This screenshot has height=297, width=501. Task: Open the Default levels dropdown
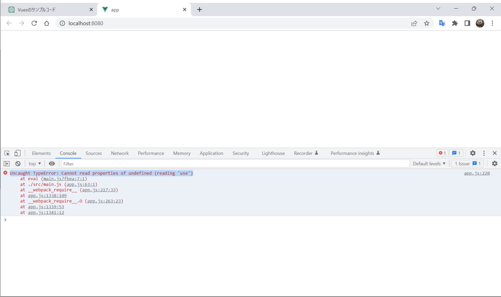coord(429,164)
